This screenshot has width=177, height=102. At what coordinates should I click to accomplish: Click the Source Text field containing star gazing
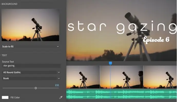(x=32, y=66)
